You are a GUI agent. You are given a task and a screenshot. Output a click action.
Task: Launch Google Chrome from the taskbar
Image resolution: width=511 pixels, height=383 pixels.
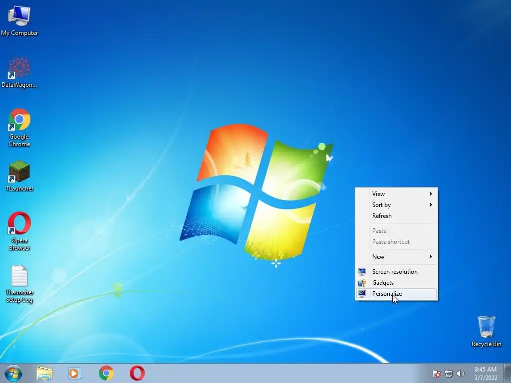106,373
